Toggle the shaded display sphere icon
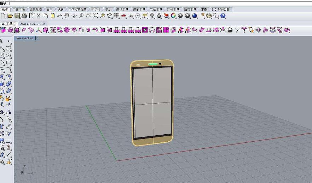Screen dimensions: 312x183 pos(180,16)
